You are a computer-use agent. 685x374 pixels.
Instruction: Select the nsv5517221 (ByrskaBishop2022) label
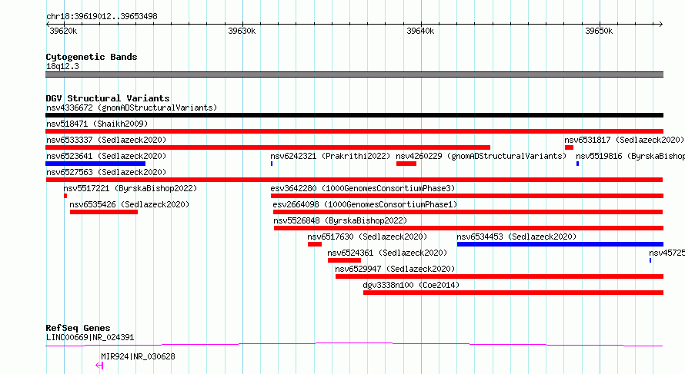tap(130, 188)
